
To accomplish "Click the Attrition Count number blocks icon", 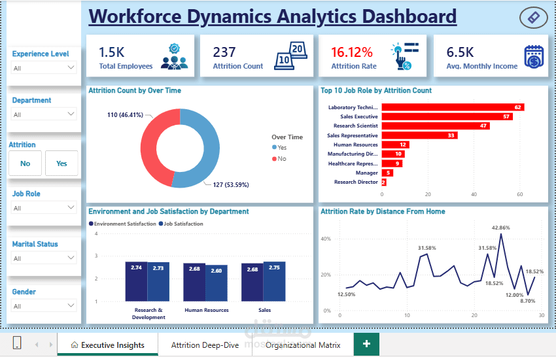I will [x=291, y=56].
